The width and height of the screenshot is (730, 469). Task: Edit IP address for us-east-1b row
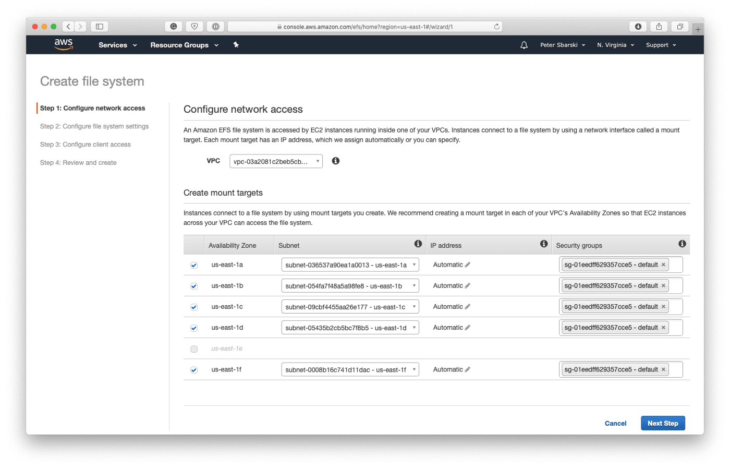pyautogui.click(x=468, y=286)
